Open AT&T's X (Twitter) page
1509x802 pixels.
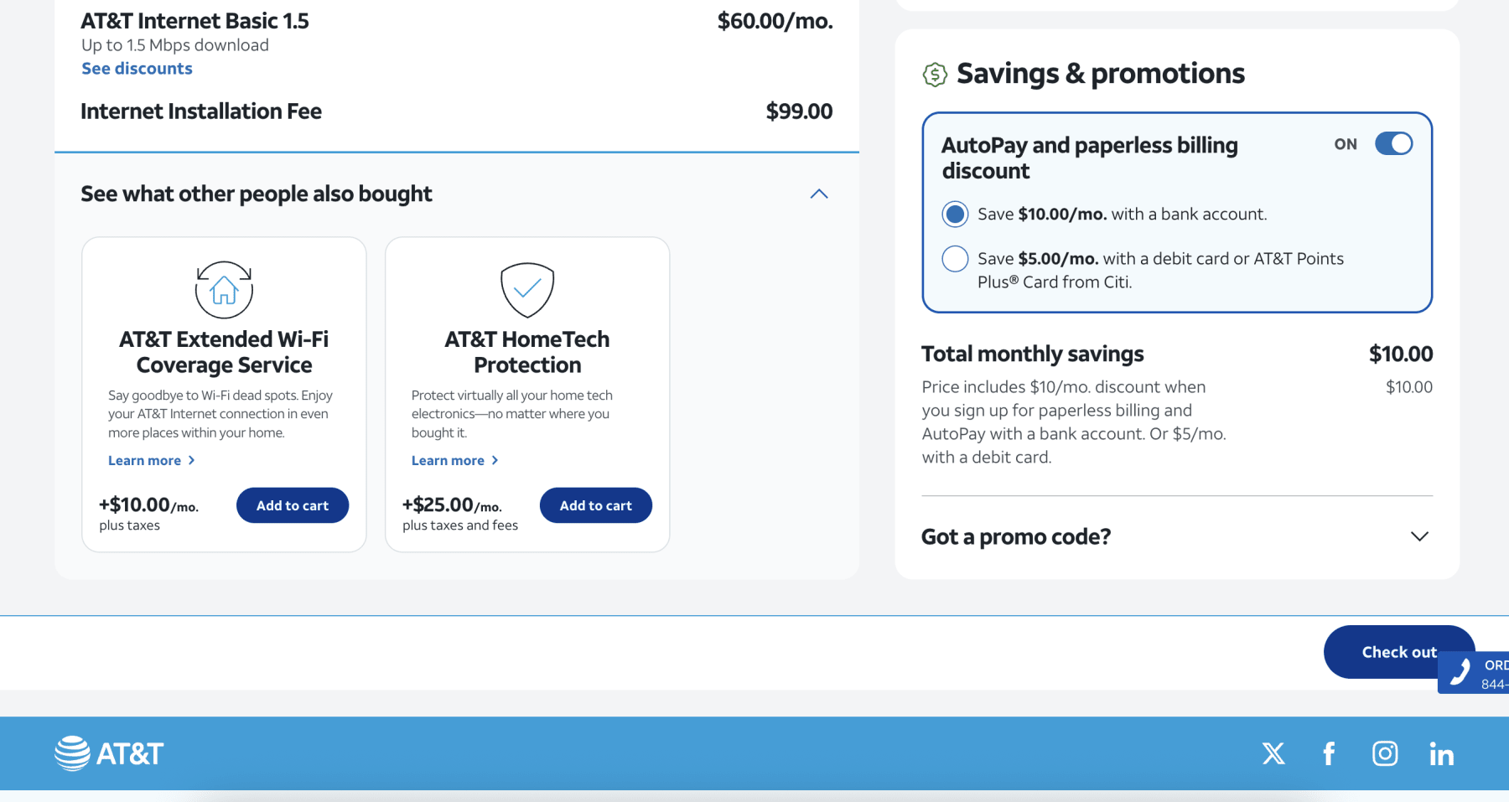click(1273, 753)
